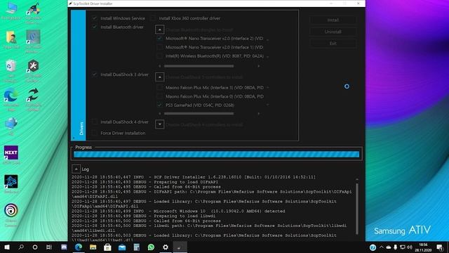Launch Ubisoft Connect desktop shortcut

[x=11, y=214]
